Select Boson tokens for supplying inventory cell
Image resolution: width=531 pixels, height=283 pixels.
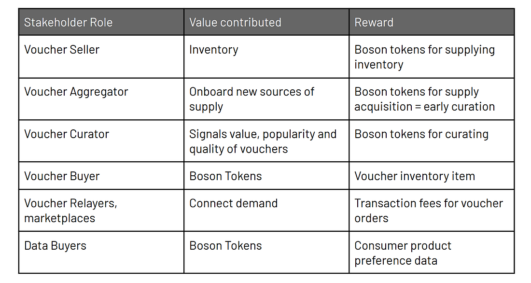tap(432, 57)
